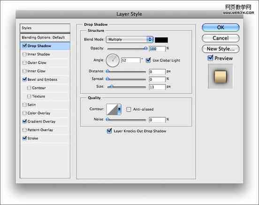This screenshot has height=205, width=259.
Task: Click the Opacity slider handle
Action: [145, 48]
